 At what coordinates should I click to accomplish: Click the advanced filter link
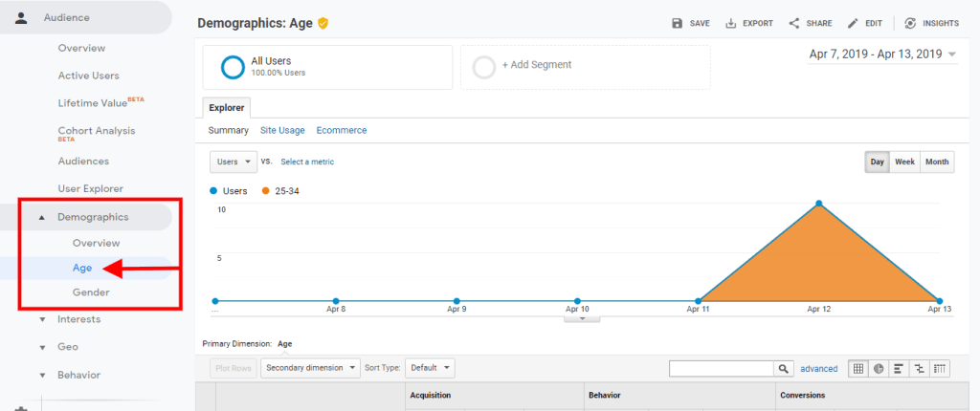click(x=818, y=368)
